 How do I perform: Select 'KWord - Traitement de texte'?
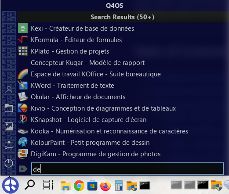point(73,86)
